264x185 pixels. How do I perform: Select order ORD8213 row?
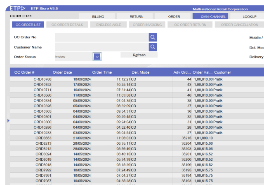(137, 143)
